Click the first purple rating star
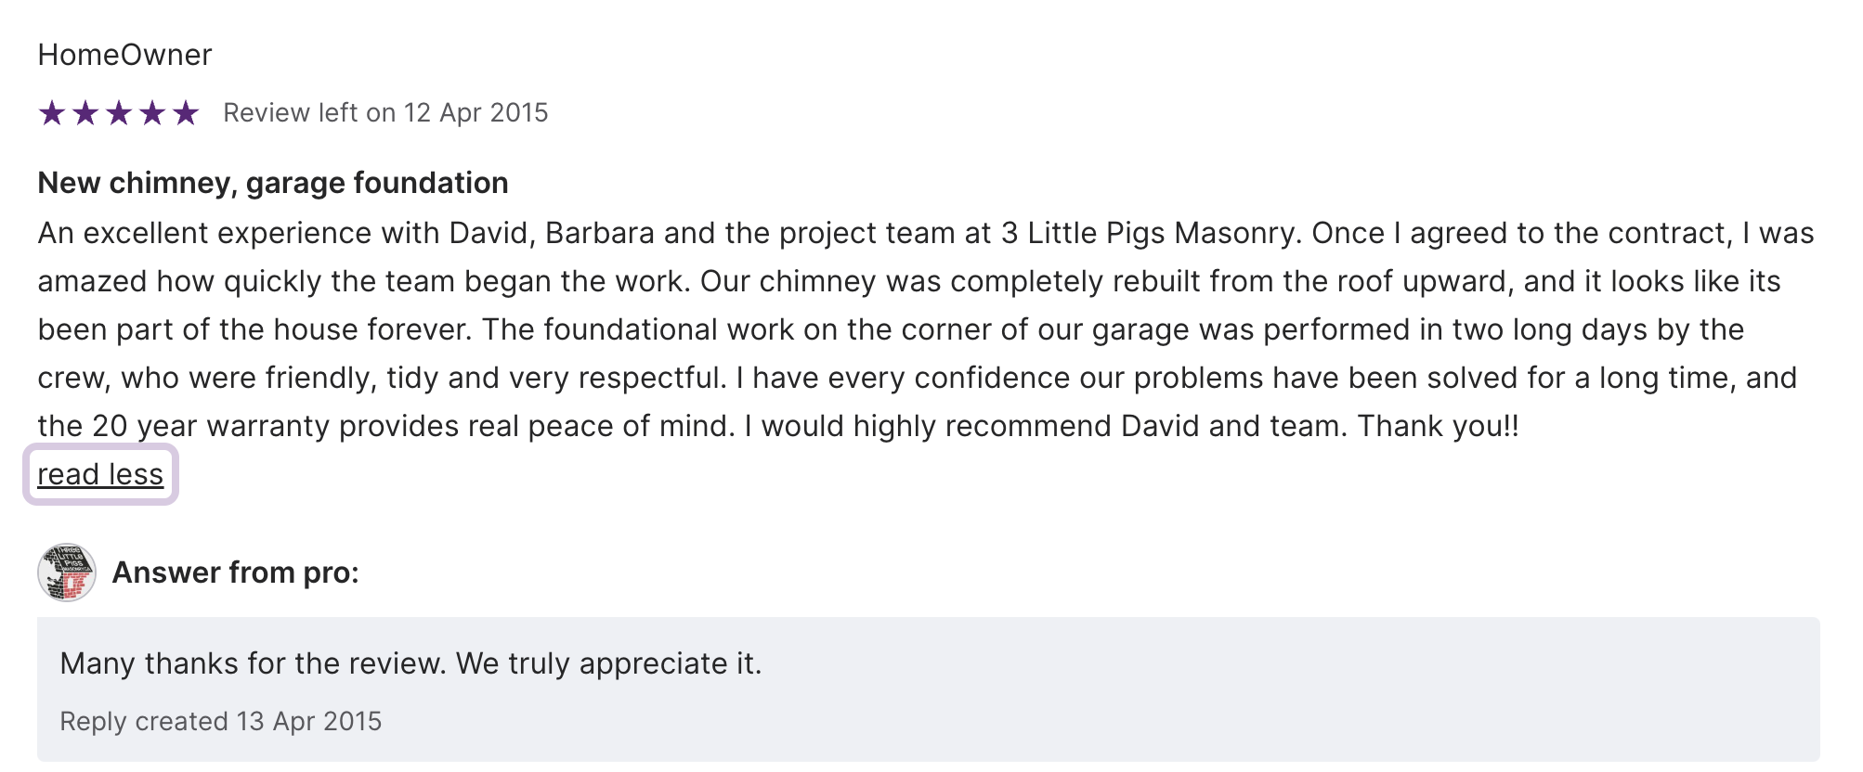The width and height of the screenshot is (1863, 772). coord(52,113)
